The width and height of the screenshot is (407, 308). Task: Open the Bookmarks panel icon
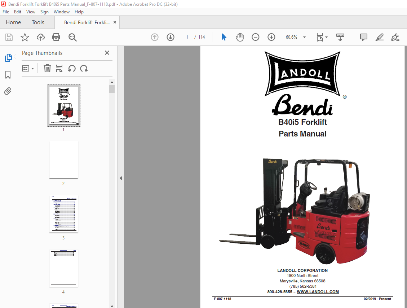coord(8,75)
